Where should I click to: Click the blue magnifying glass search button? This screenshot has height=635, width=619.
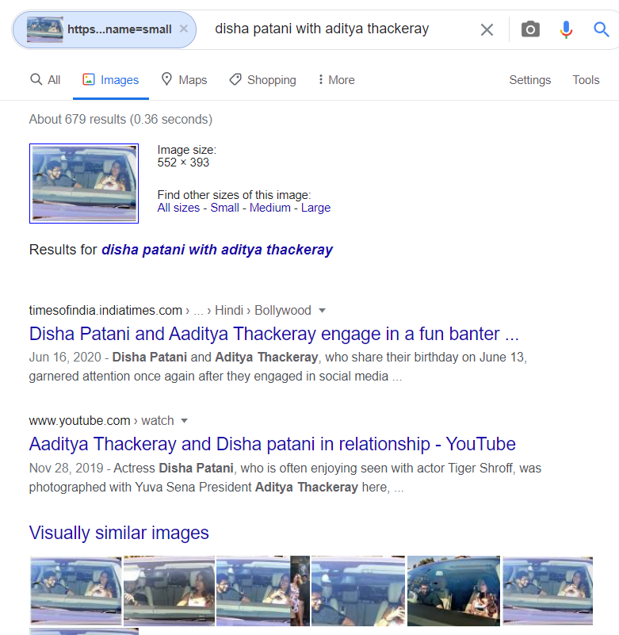(602, 29)
